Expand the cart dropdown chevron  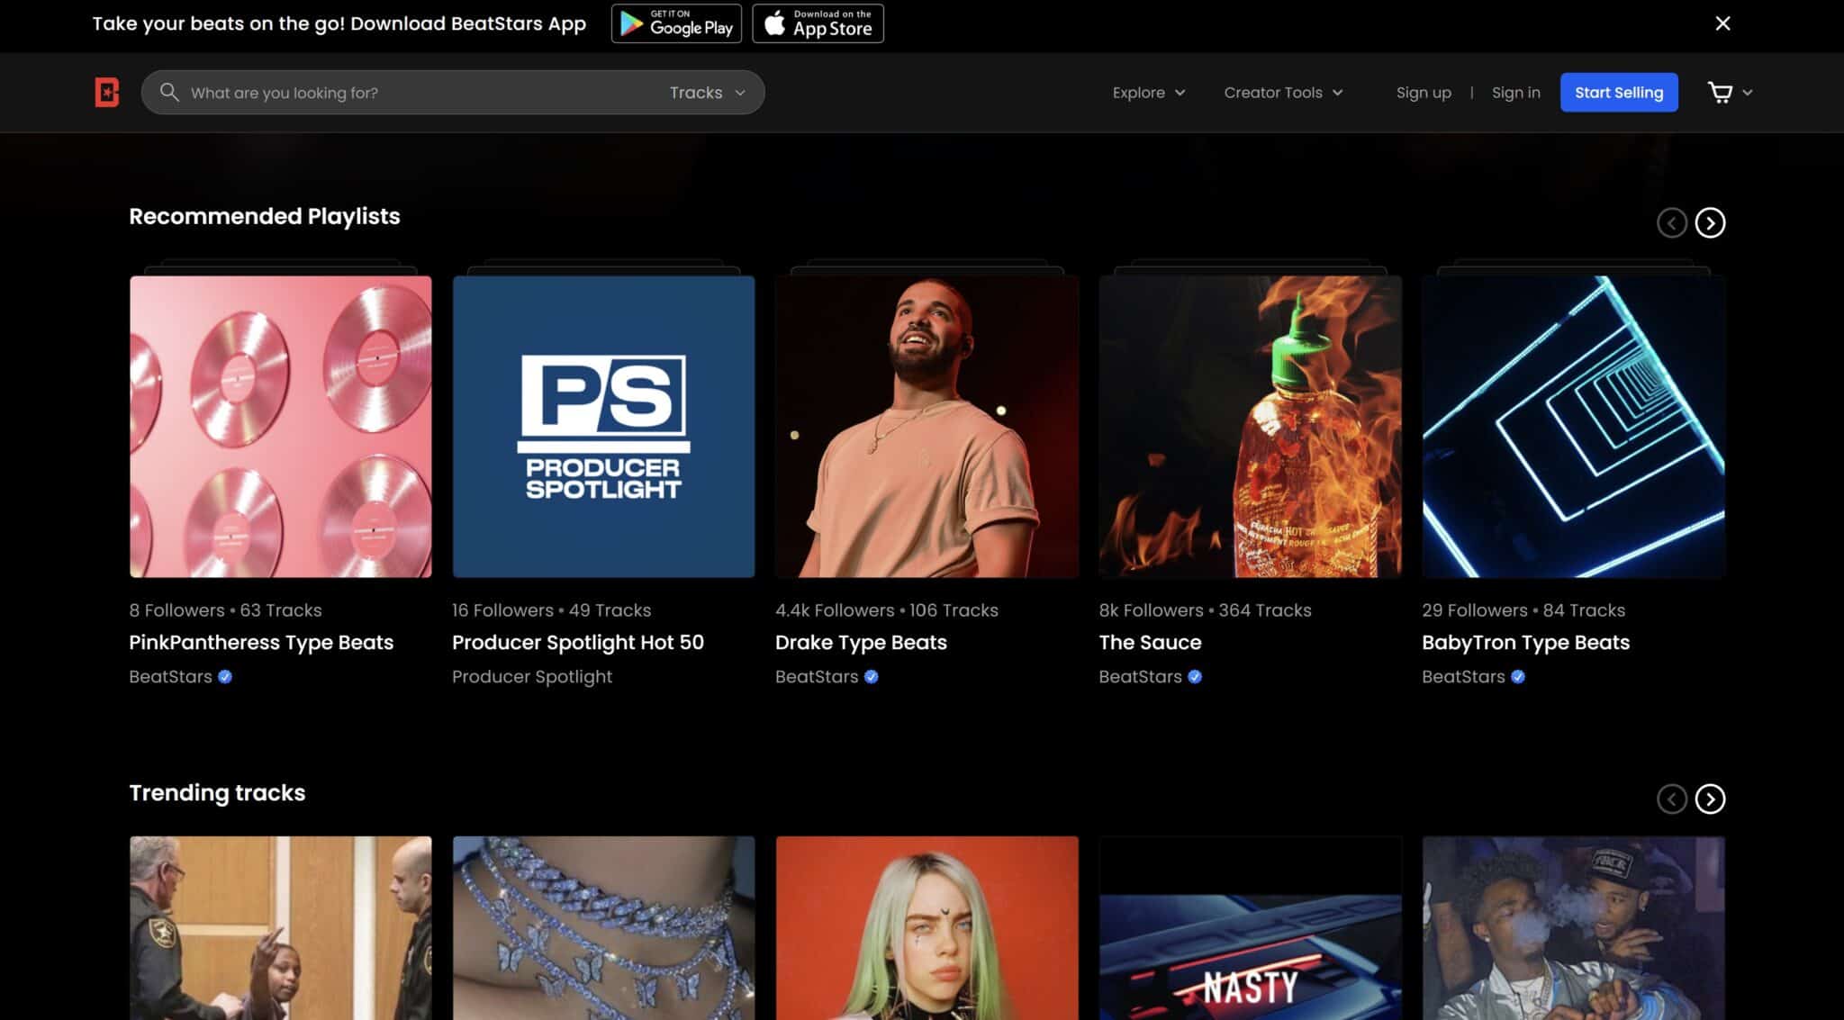click(x=1748, y=93)
